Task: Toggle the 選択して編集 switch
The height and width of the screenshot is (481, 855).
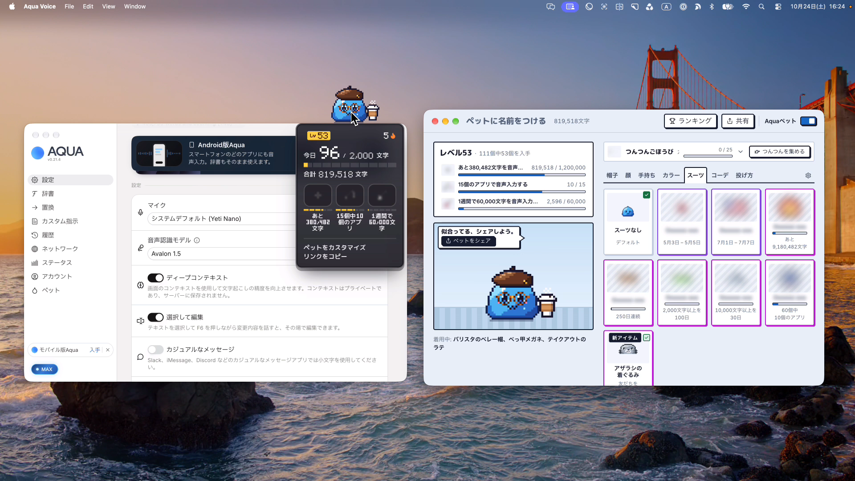Action: click(155, 317)
